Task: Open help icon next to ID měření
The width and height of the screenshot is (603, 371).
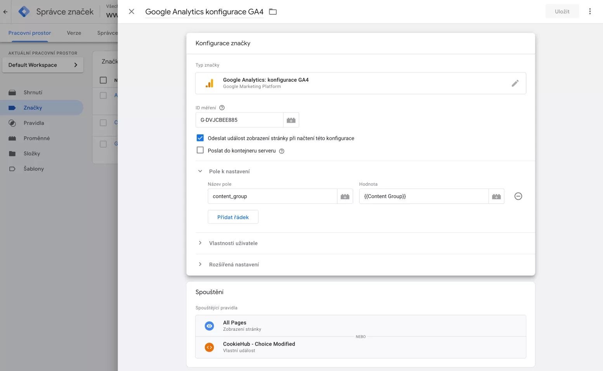Action: coord(222,108)
